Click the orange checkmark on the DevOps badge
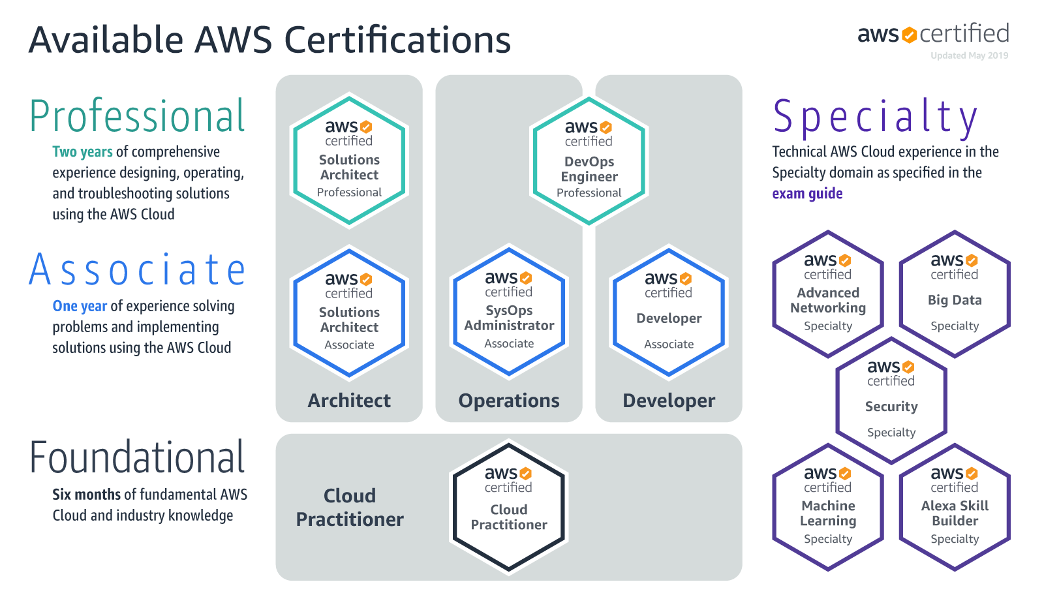The width and height of the screenshot is (1044, 597). click(605, 129)
